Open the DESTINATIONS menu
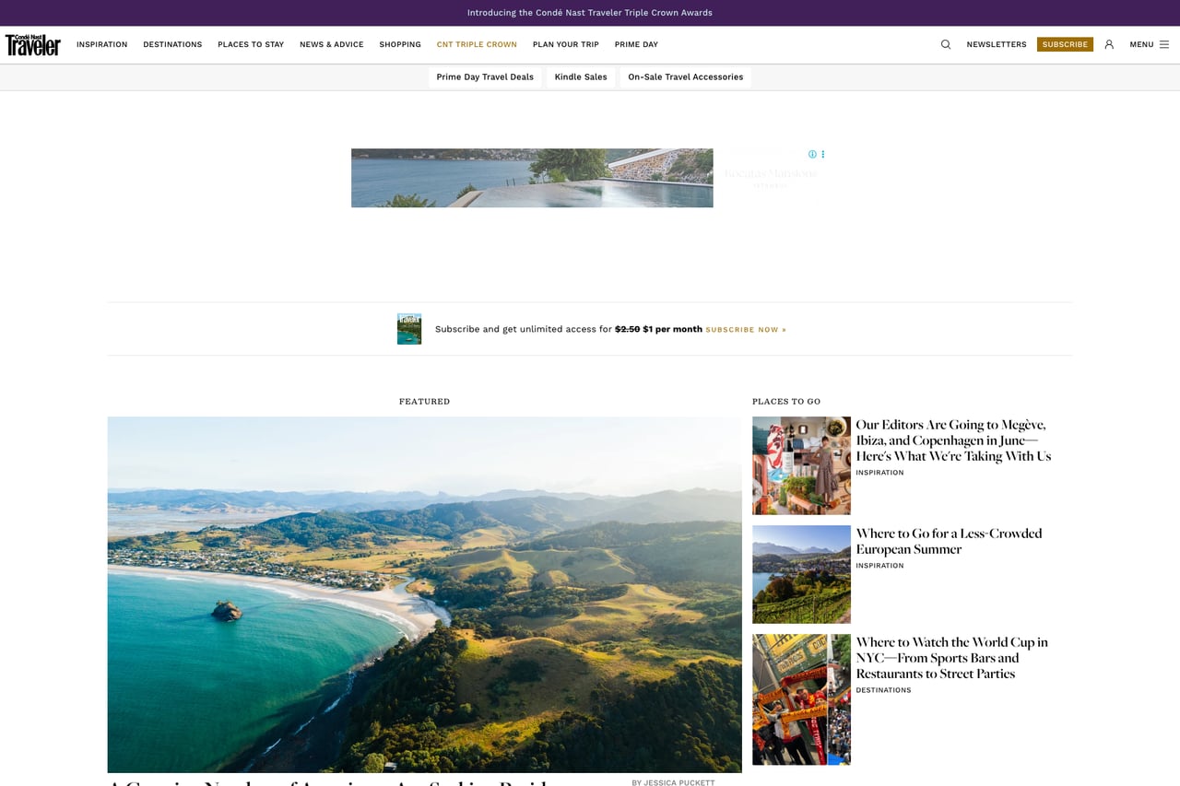 [x=172, y=44]
